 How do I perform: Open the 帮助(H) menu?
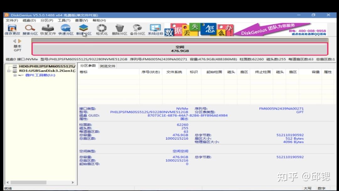[x=99, y=20]
